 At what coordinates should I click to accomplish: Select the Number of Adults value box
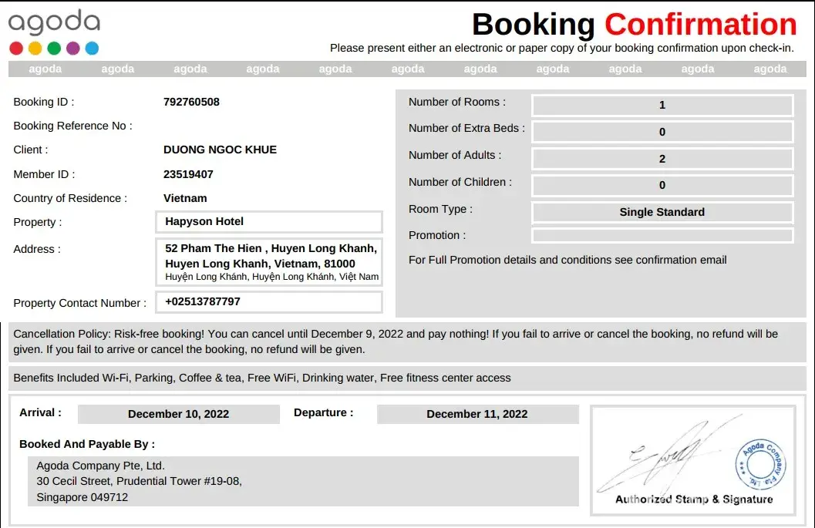pos(662,159)
